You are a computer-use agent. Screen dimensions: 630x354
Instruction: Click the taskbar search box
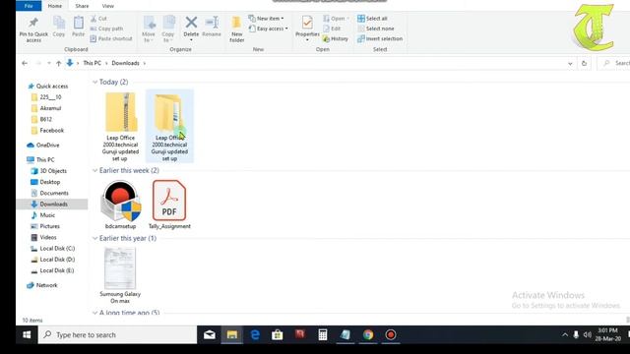(118, 334)
